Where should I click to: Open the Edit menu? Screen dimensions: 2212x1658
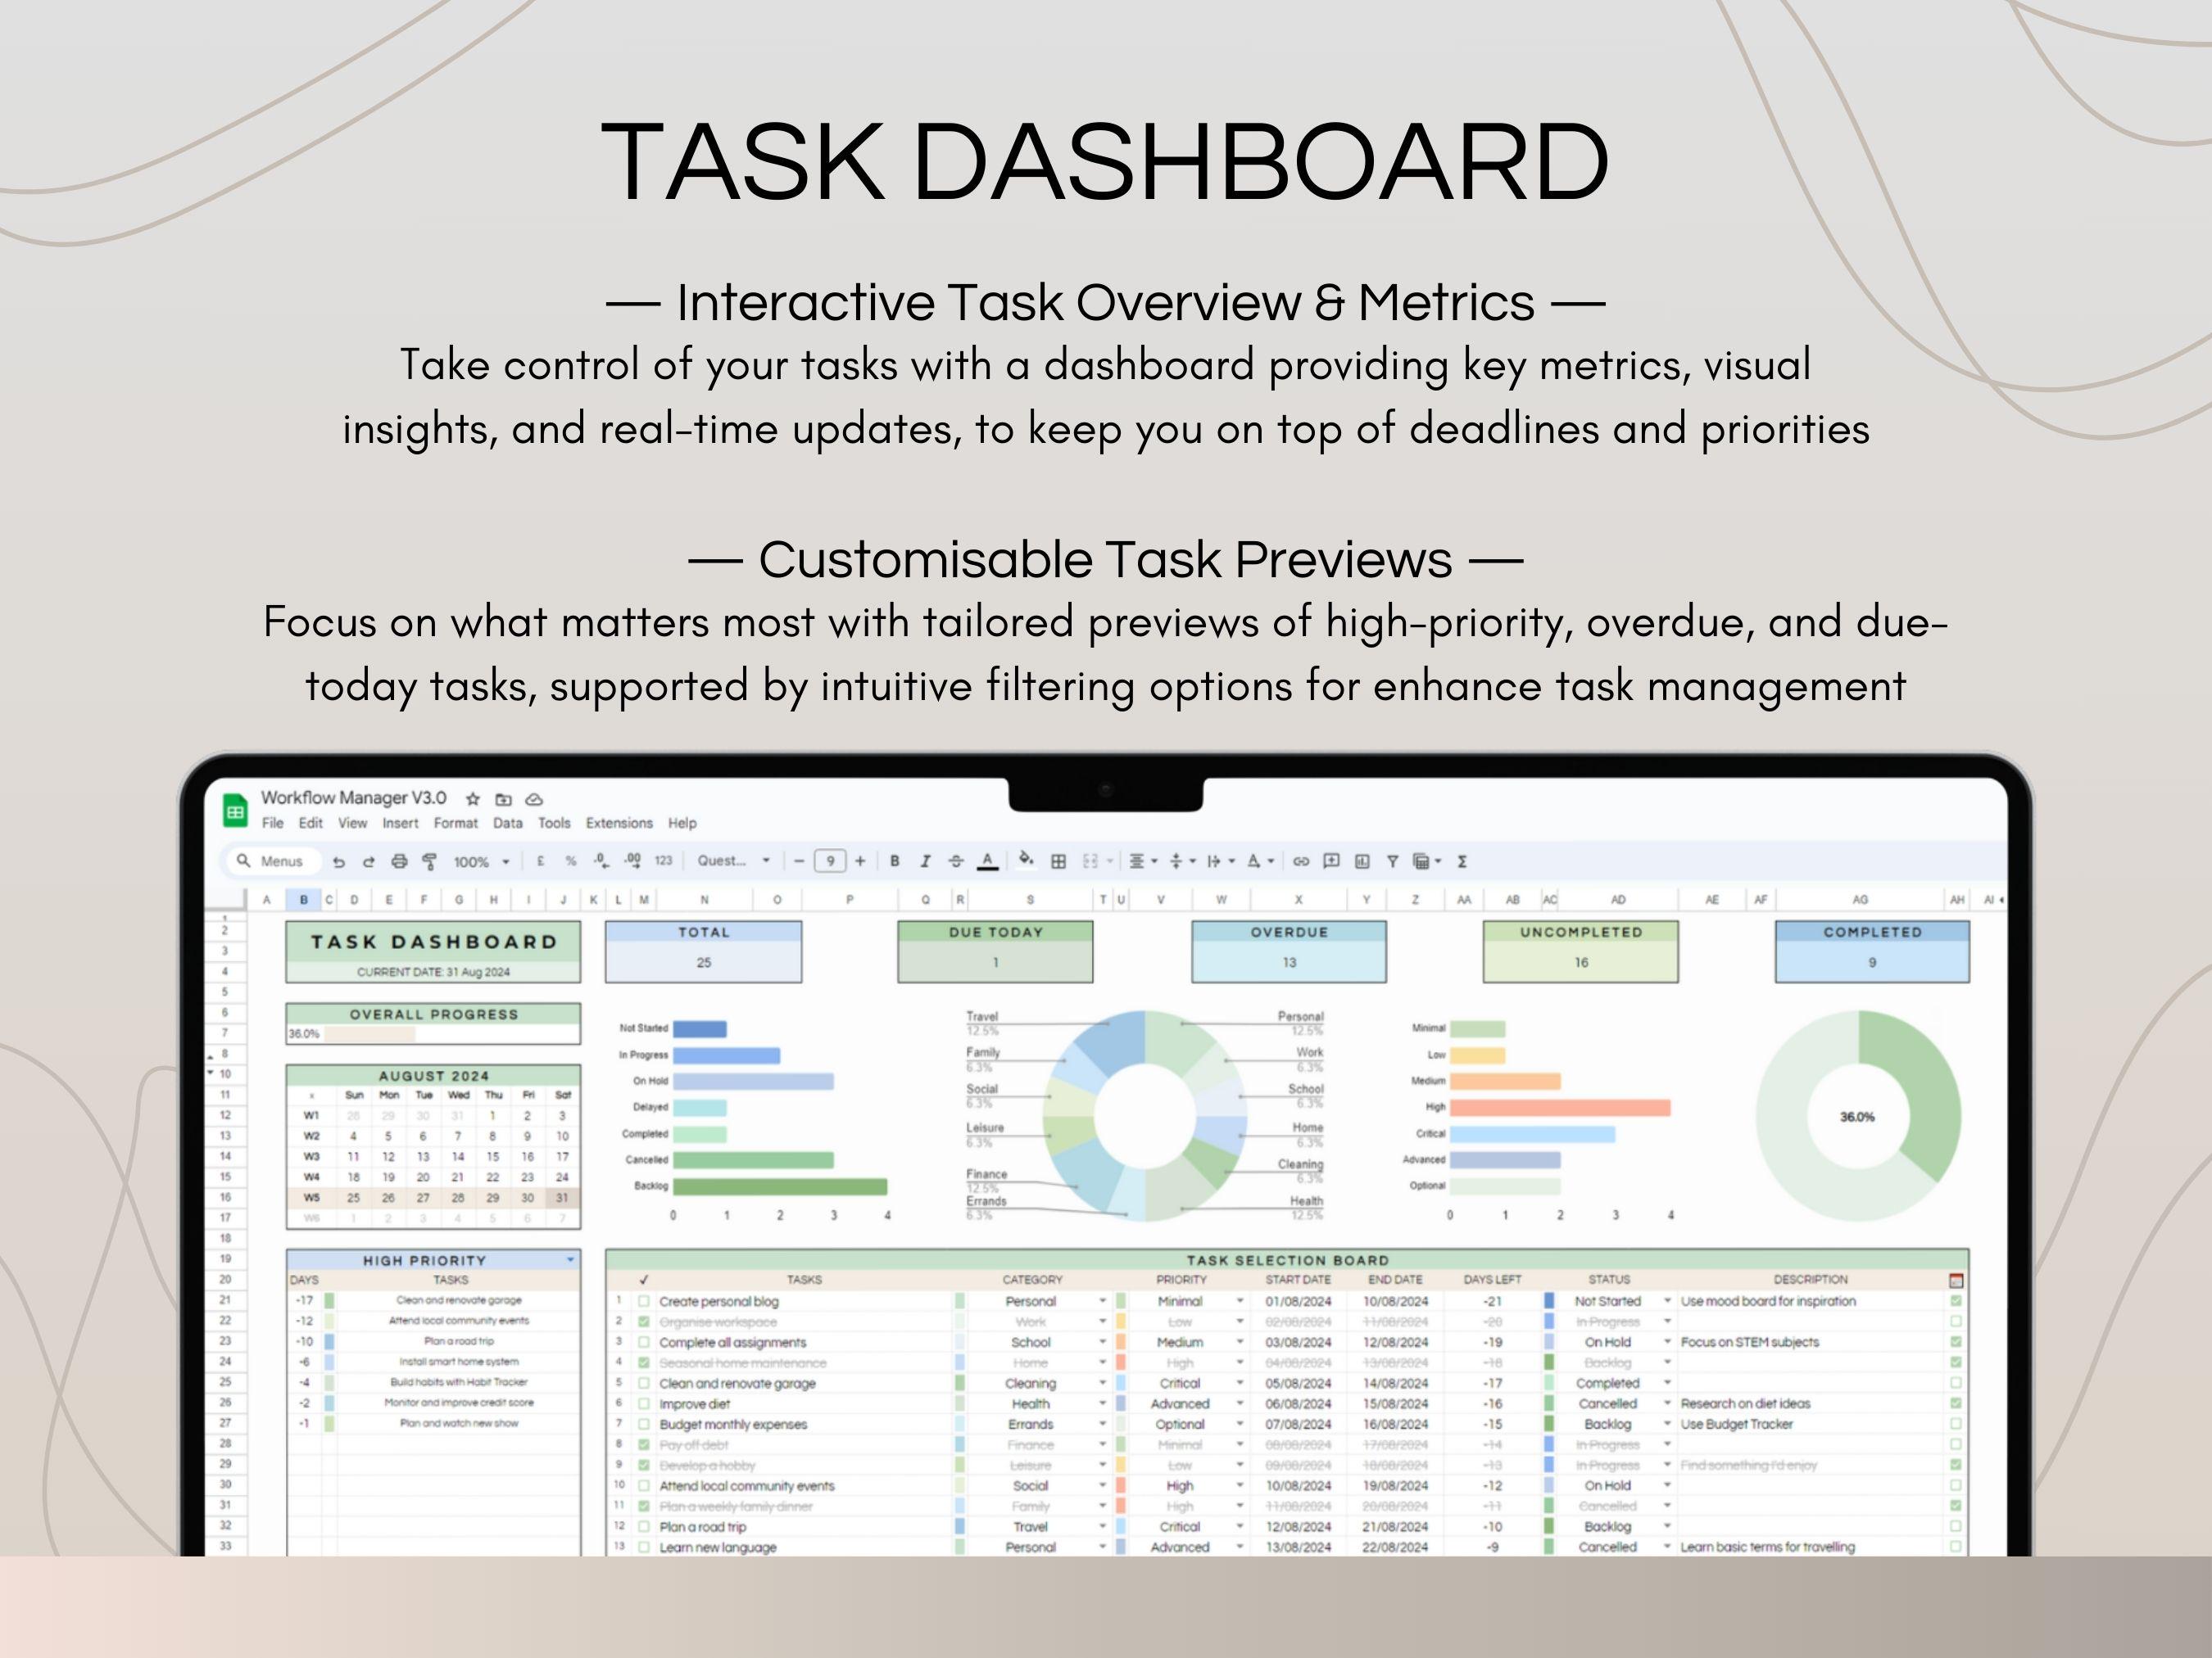[311, 824]
